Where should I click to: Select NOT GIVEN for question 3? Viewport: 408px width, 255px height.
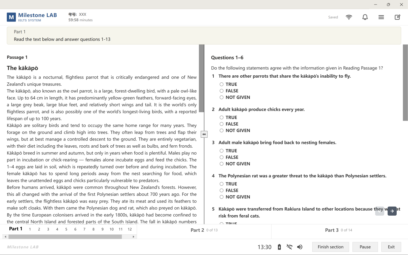tap(222, 164)
